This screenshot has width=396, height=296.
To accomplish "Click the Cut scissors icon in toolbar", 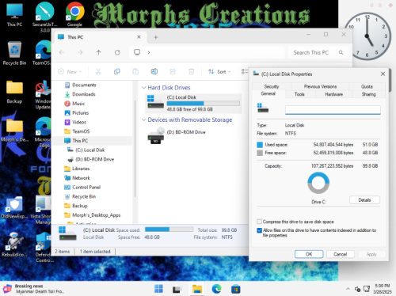I will coord(98,71).
